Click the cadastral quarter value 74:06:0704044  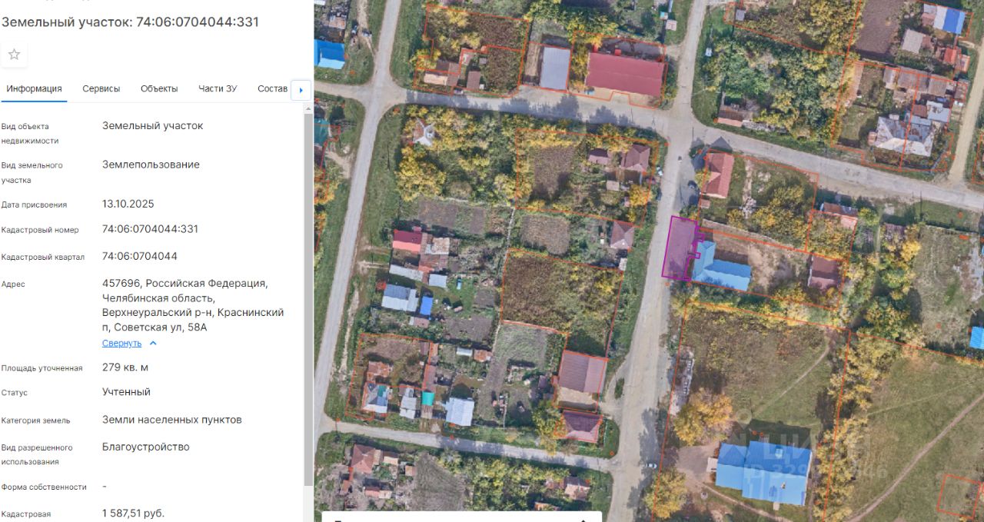click(x=140, y=256)
